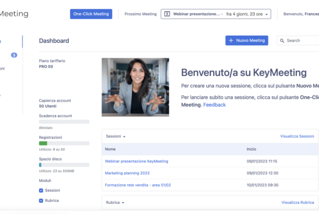This screenshot has width=319, height=214.
Task: Uncheck the Sessioni module checkbox
Action: pos(41,191)
